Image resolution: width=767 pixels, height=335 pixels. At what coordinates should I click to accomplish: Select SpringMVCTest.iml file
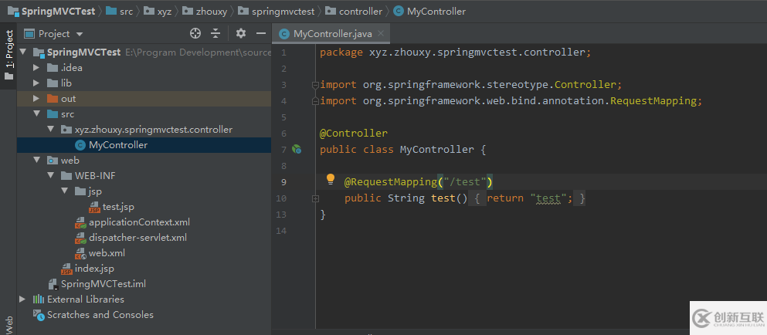(104, 283)
